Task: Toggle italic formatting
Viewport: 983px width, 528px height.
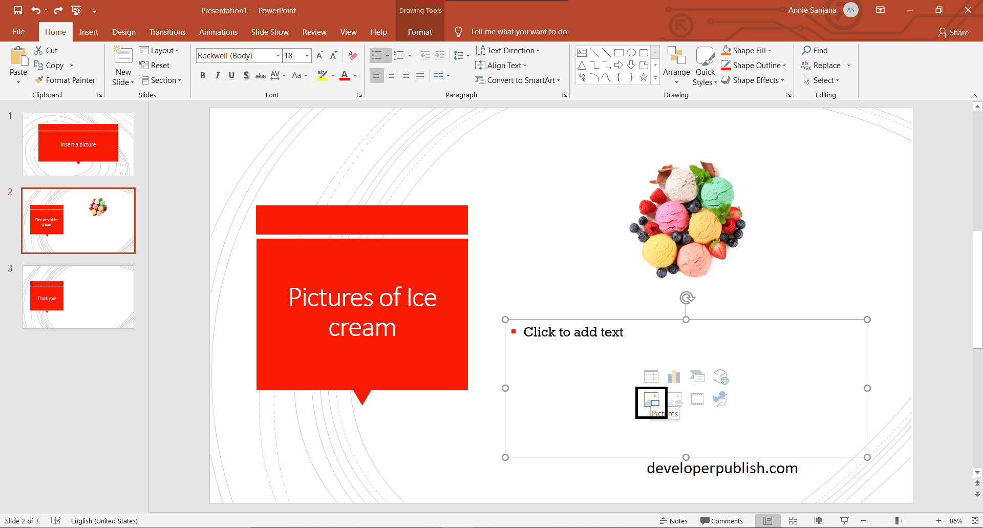Action: (217, 75)
